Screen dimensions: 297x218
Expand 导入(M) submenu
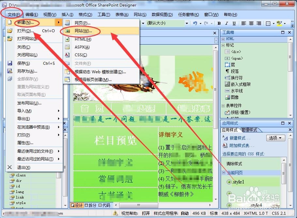pyautogui.click(x=34, y=111)
